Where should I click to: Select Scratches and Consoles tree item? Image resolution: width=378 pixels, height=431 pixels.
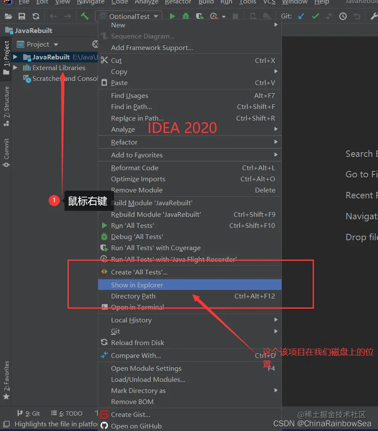(60, 79)
